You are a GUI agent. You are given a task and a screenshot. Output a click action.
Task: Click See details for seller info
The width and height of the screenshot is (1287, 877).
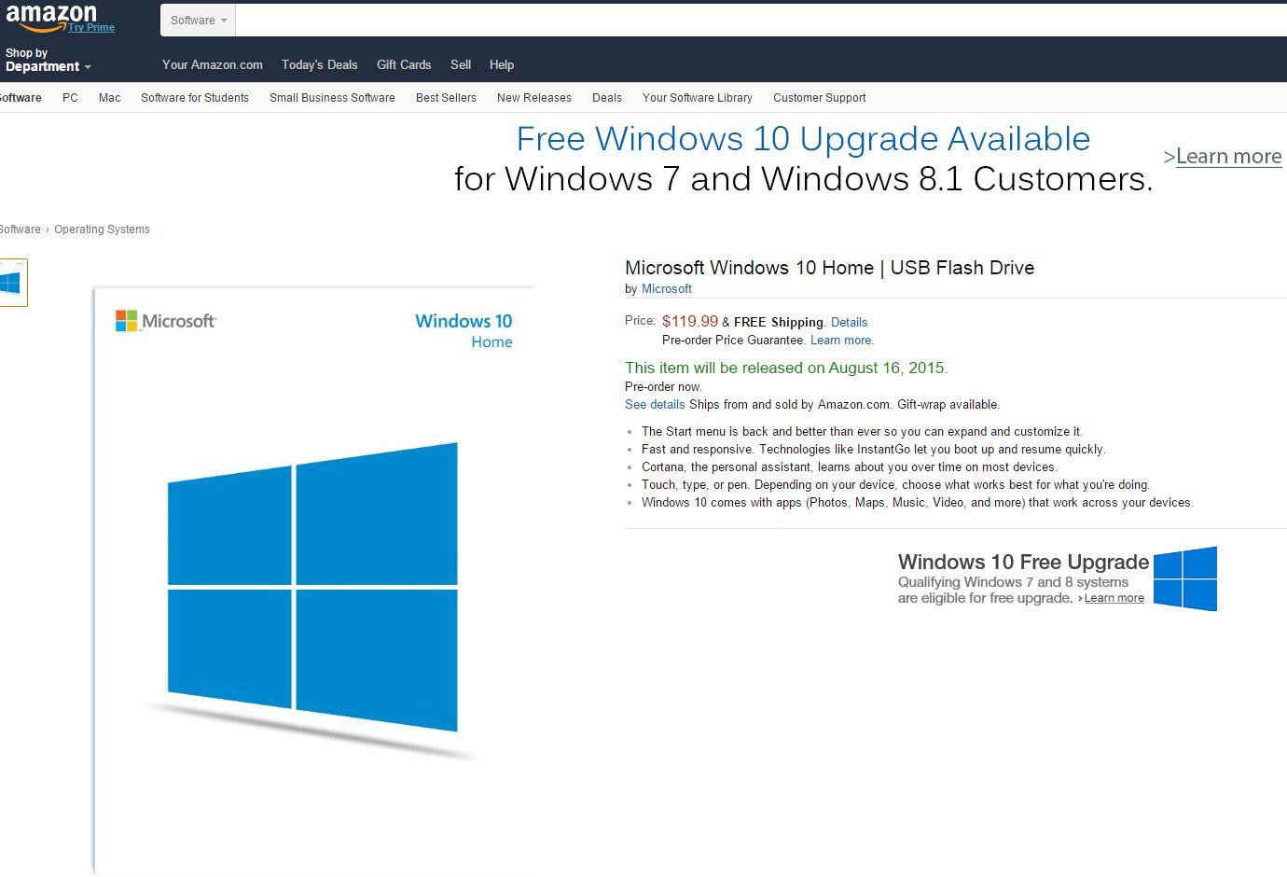(654, 404)
